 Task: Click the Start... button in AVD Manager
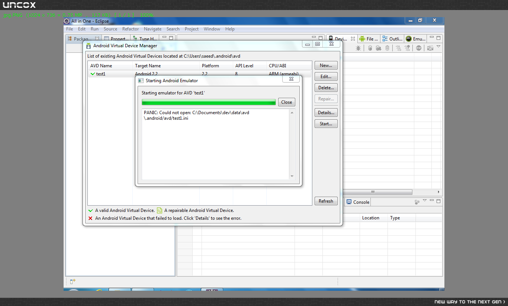(326, 124)
